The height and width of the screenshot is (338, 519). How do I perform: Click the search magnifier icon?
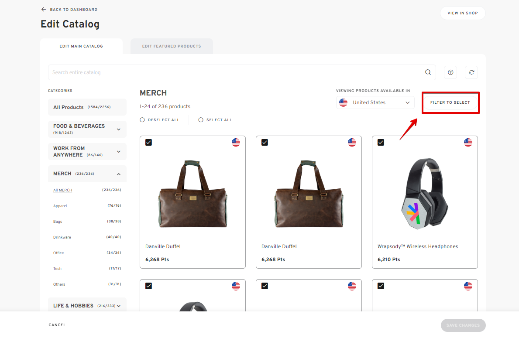tap(428, 72)
